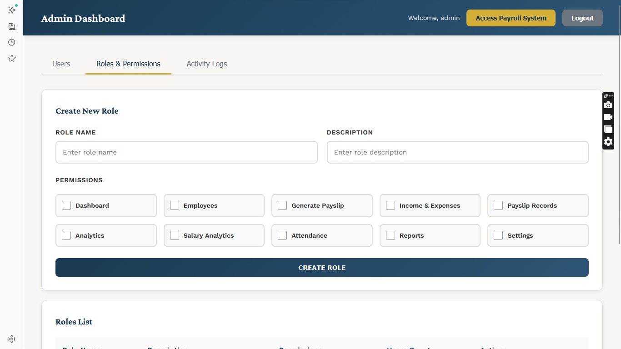Switch to the Users tab

pos(61,64)
